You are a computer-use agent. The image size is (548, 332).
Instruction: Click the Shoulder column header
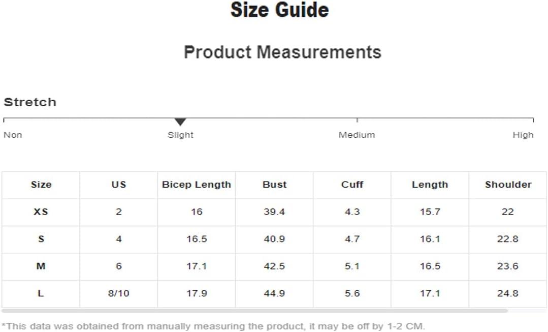click(x=508, y=185)
